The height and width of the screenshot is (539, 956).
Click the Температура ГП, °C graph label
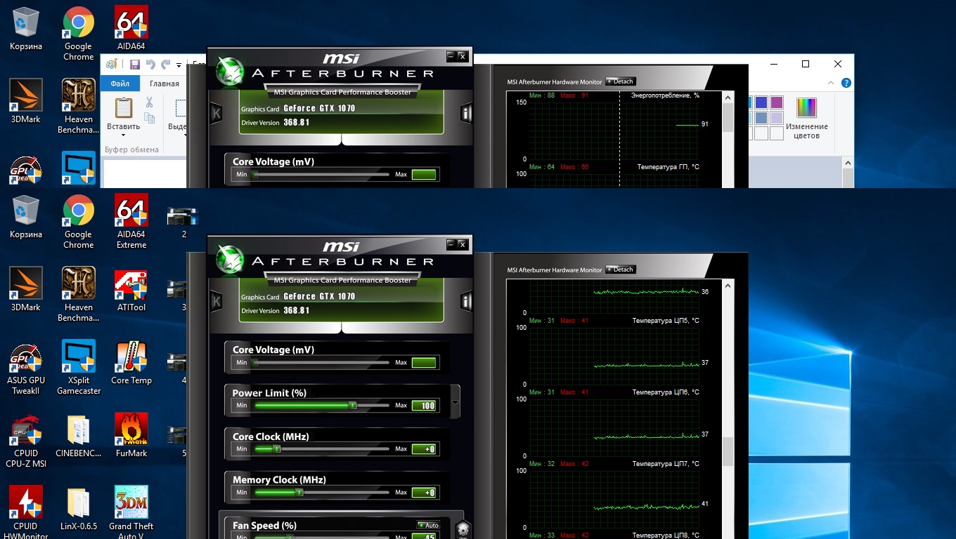coord(668,167)
